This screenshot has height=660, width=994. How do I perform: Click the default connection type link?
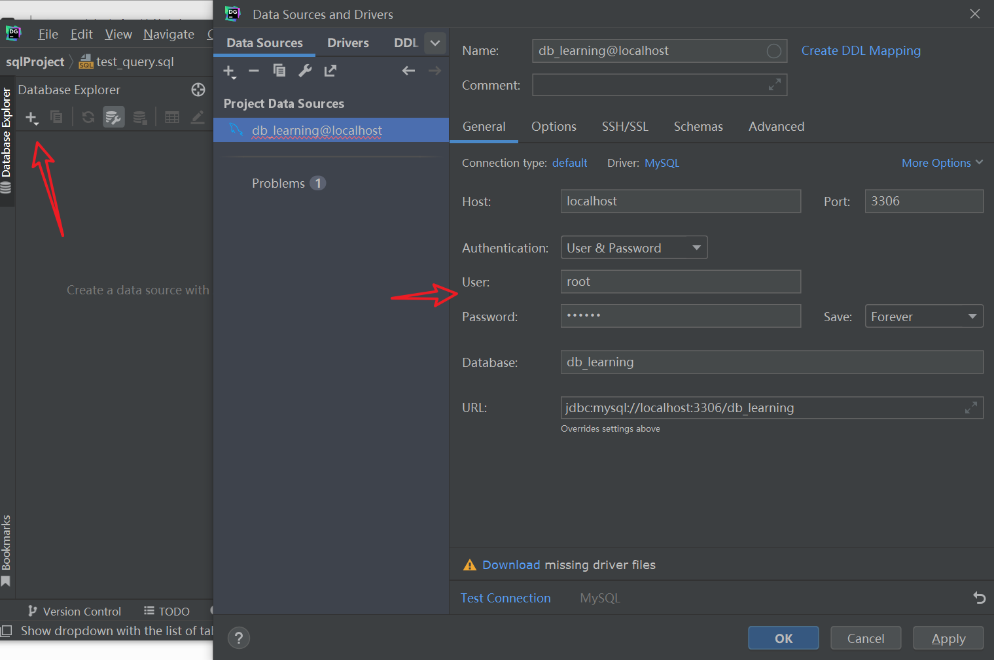tap(570, 163)
